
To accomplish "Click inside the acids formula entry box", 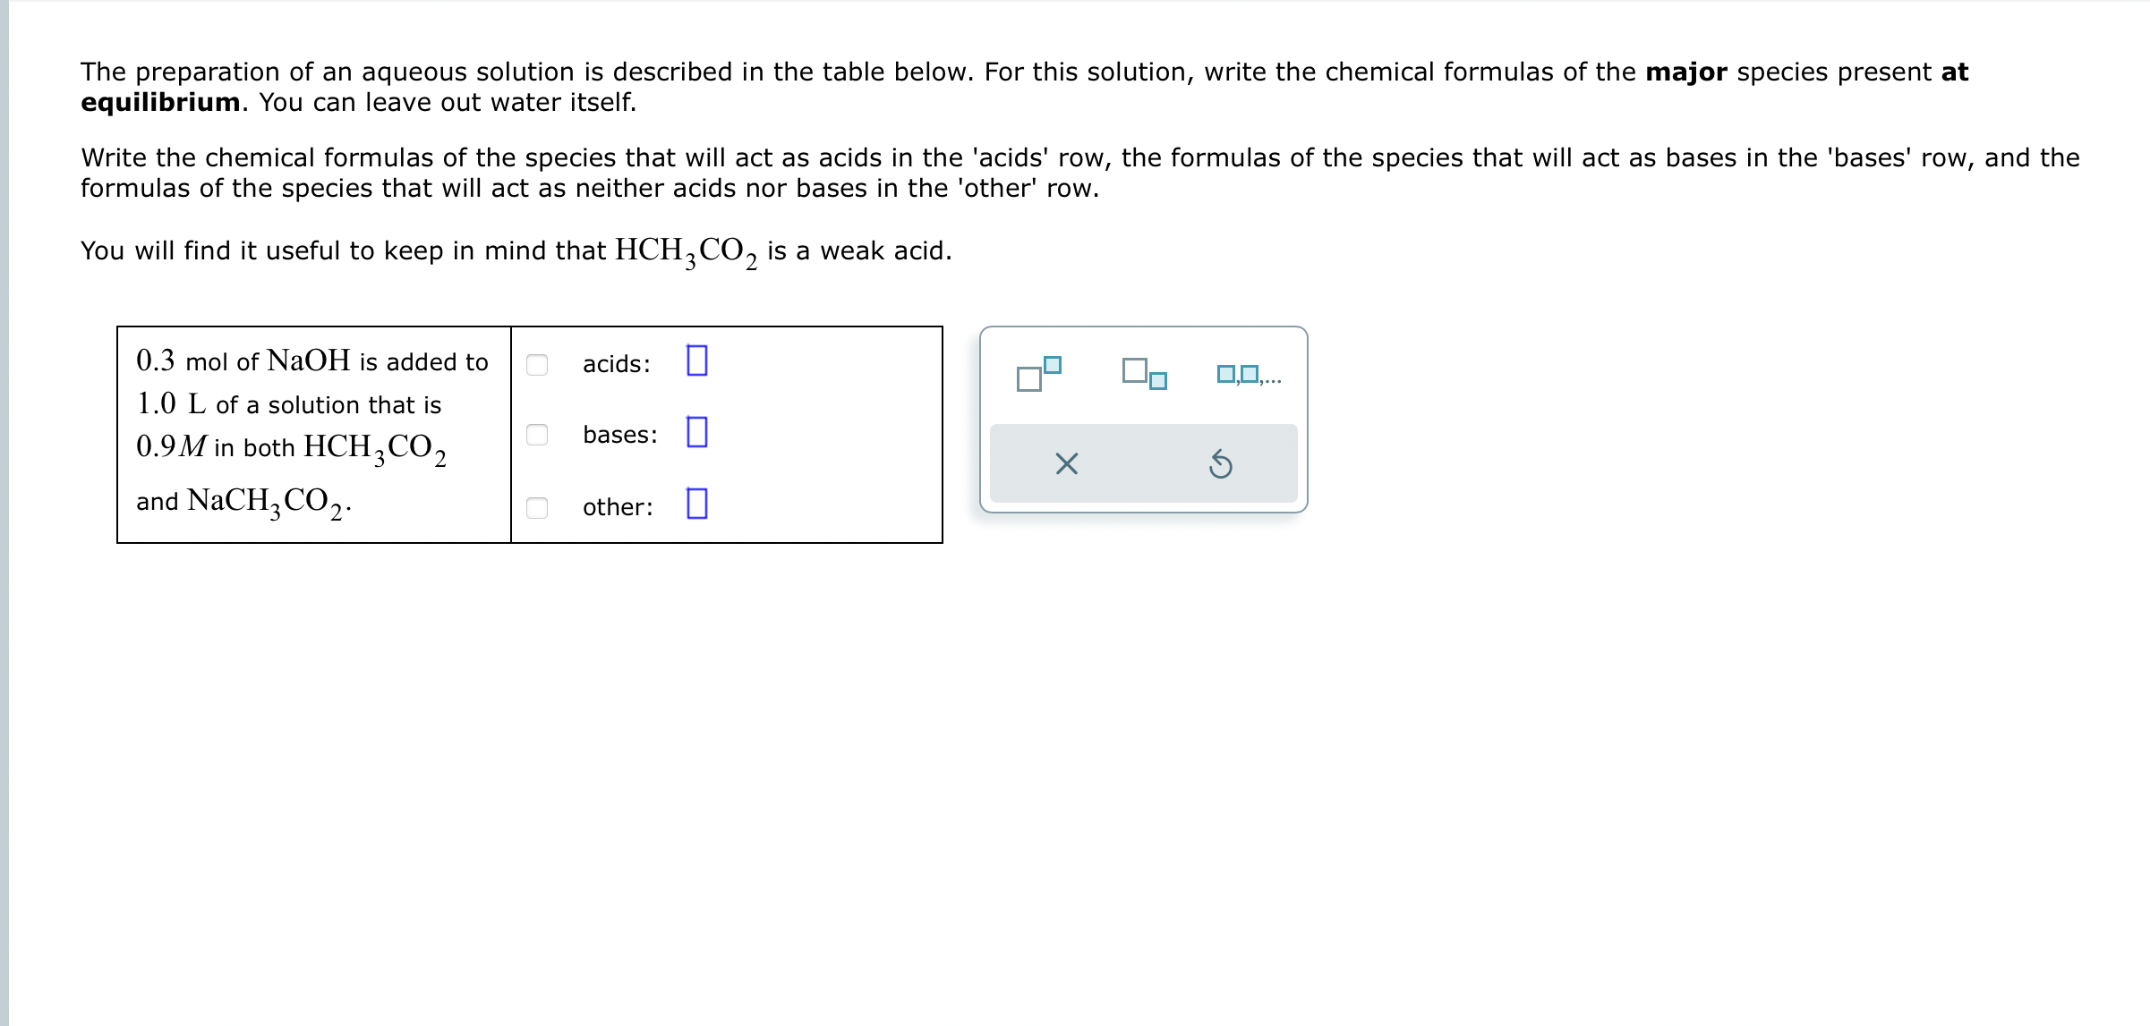I will coord(695,362).
